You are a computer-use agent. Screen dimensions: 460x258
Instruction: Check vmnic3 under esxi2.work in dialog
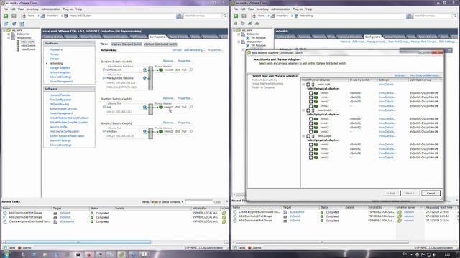310,158
